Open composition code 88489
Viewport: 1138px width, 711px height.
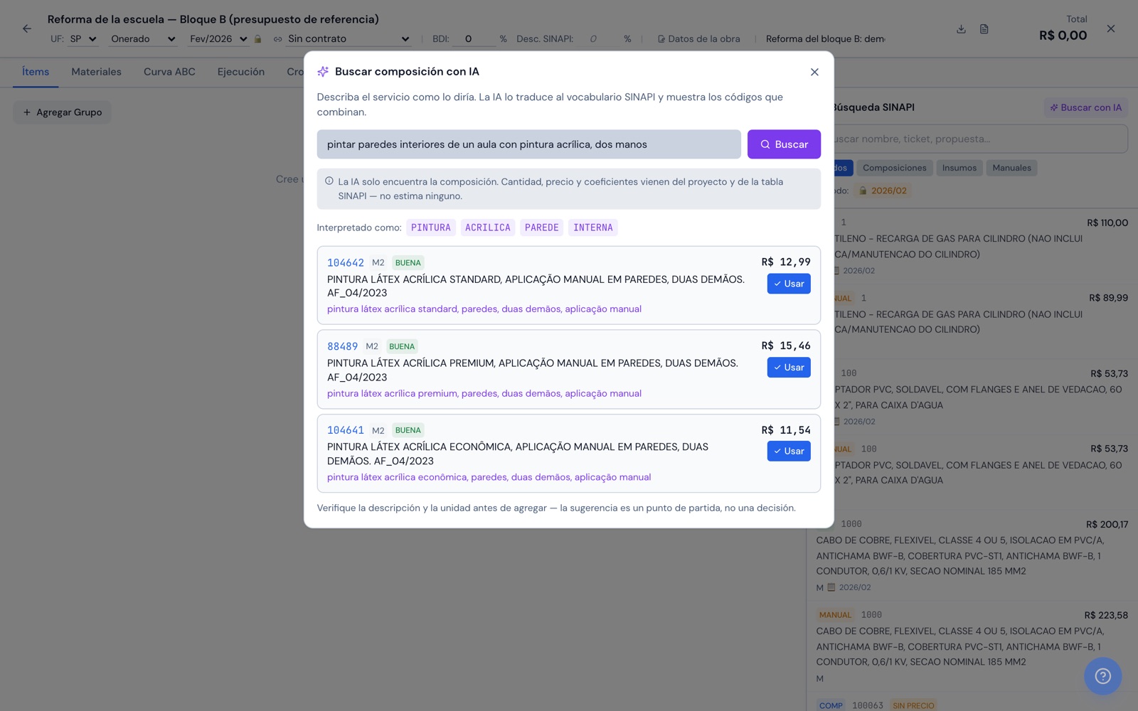tap(342, 346)
